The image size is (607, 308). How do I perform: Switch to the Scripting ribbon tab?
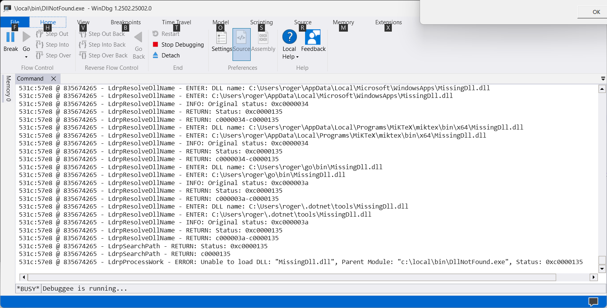[x=261, y=22]
